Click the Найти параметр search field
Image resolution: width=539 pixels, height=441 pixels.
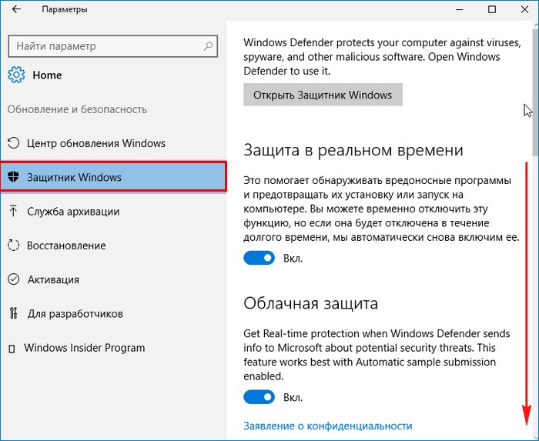tap(112, 46)
